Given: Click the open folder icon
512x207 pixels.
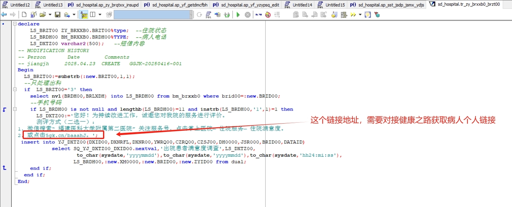Looking at the screenshot, I should pyautogui.click(x=43, y=15).
